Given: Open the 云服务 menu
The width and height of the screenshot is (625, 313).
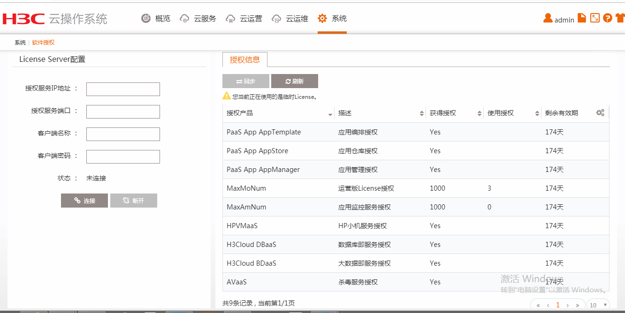Looking at the screenshot, I should tap(198, 18).
